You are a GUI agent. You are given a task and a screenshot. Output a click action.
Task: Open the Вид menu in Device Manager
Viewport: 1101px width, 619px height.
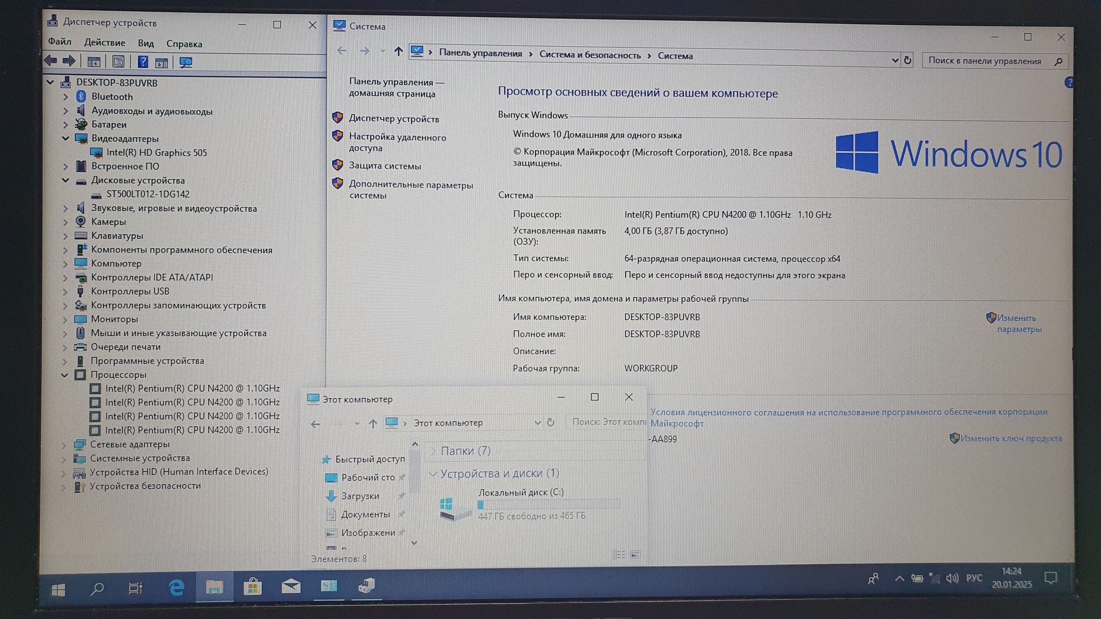tap(146, 44)
